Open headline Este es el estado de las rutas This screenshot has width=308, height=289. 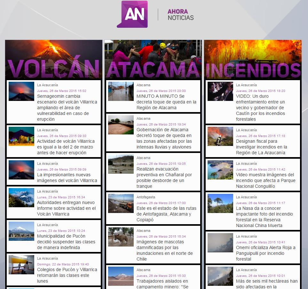[166, 214]
